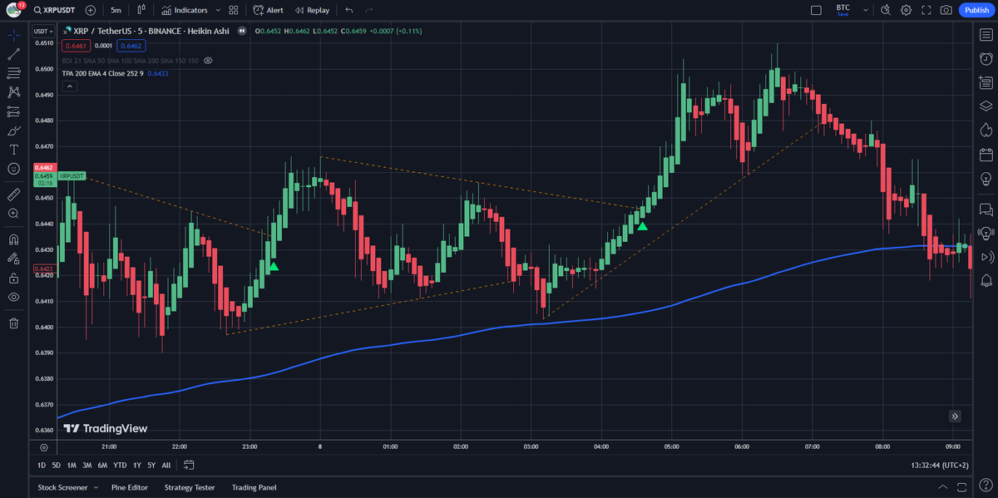Viewport: 998px width, 498px height.
Task: Select the patterns drawing tool
Action: (13, 92)
